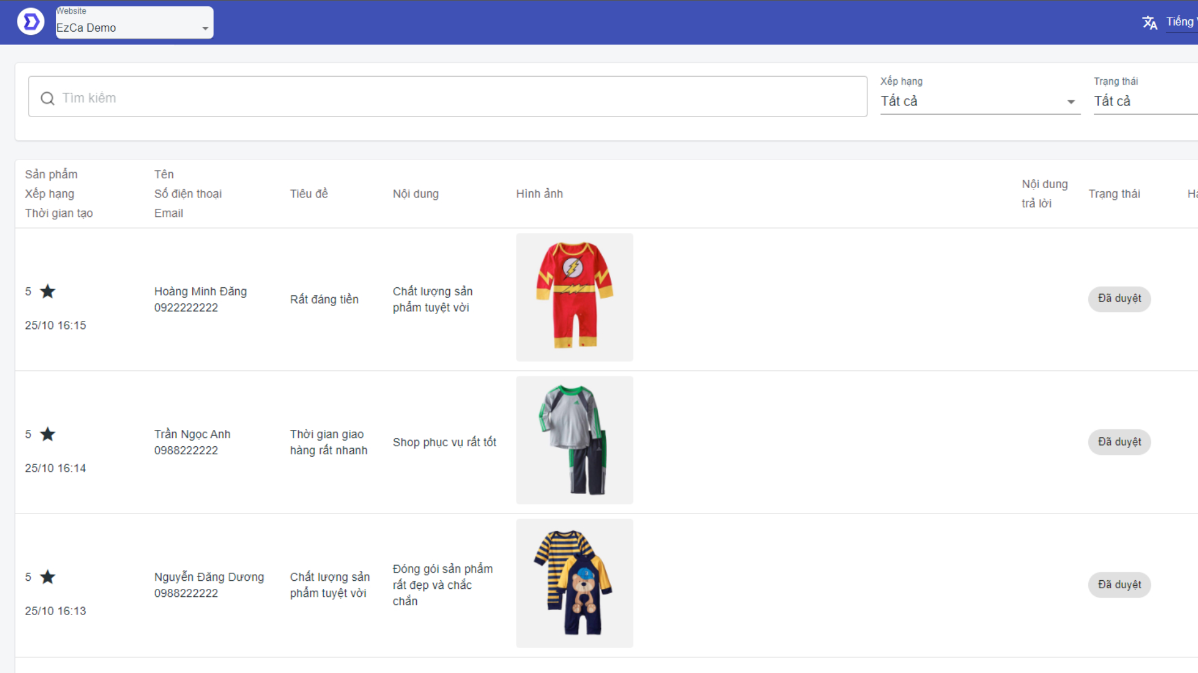The width and height of the screenshot is (1198, 673).
Task: Click the search magnifier icon
Action: pos(47,98)
